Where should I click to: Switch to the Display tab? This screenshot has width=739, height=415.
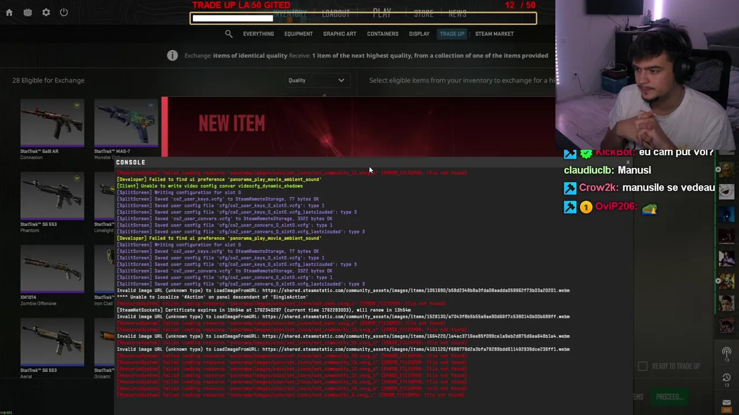click(x=419, y=34)
